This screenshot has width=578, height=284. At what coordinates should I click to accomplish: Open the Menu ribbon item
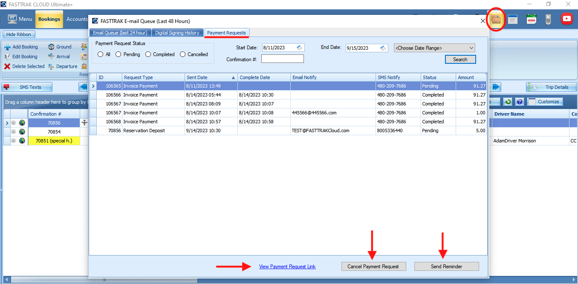tap(20, 19)
